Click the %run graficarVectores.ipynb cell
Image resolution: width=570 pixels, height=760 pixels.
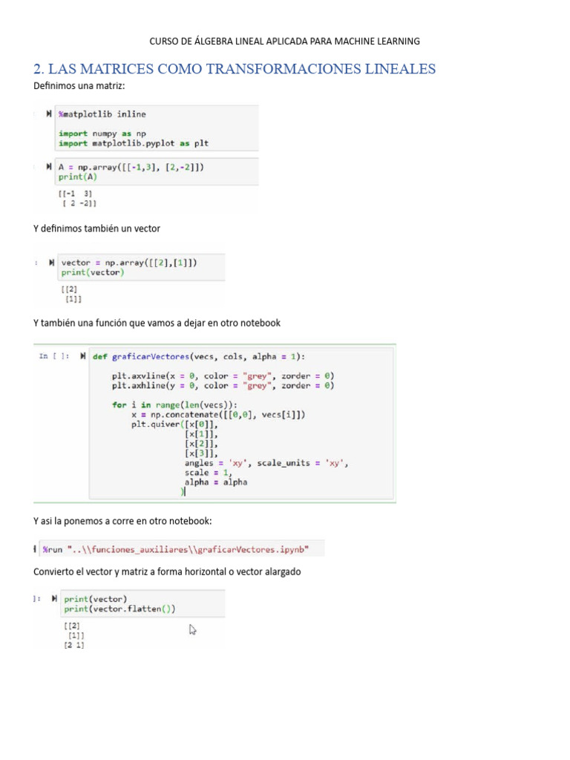pos(182,549)
